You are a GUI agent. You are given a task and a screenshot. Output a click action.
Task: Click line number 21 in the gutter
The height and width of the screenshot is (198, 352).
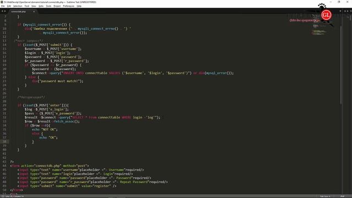[5, 73]
